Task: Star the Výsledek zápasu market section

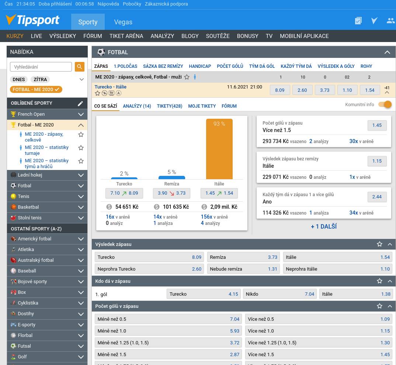Action: 379,244
